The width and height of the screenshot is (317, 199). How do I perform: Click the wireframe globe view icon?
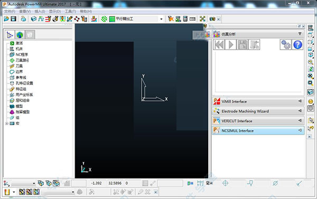point(311,109)
